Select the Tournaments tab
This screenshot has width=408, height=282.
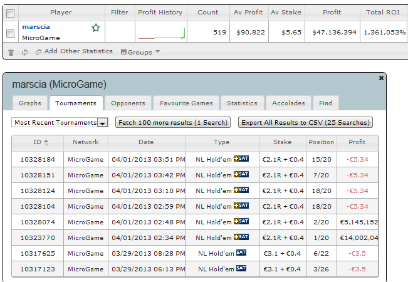click(76, 103)
